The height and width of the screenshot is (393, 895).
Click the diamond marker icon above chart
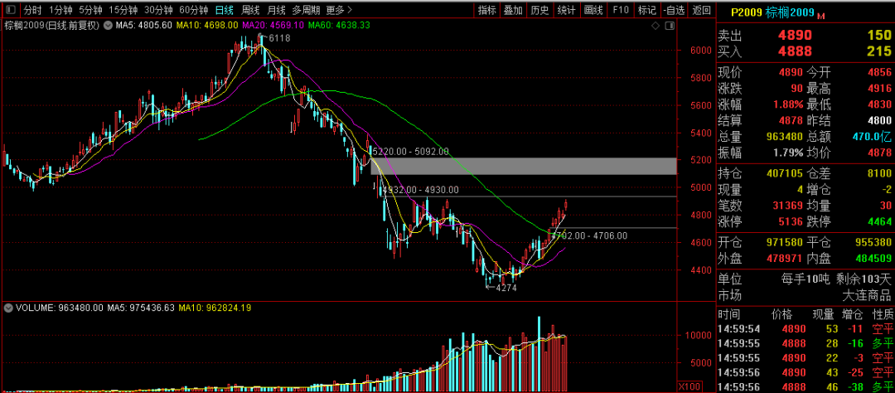(x=656, y=26)
